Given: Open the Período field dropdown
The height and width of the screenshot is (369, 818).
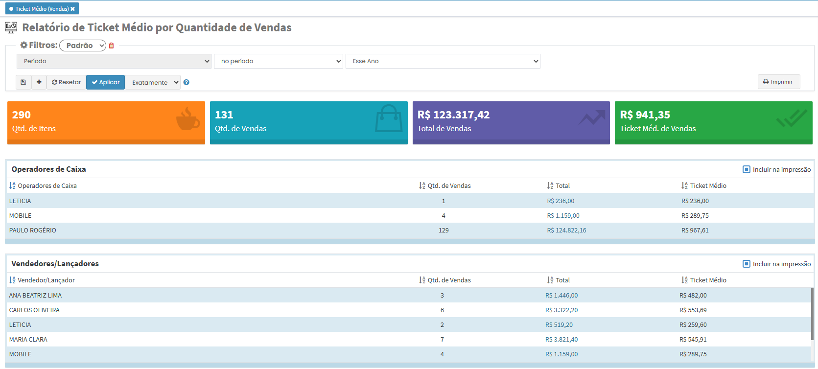Looking at the screenshot, I should tap(114, 61).
